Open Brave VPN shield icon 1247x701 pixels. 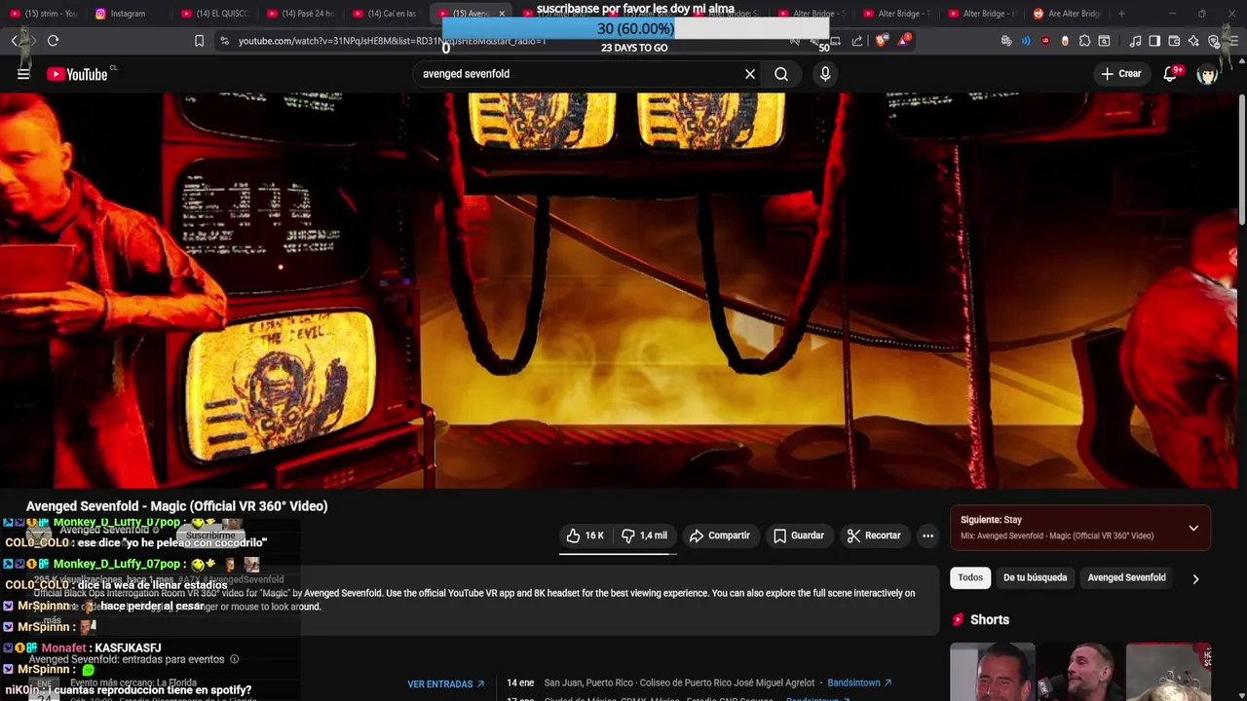coord(1213,41)
